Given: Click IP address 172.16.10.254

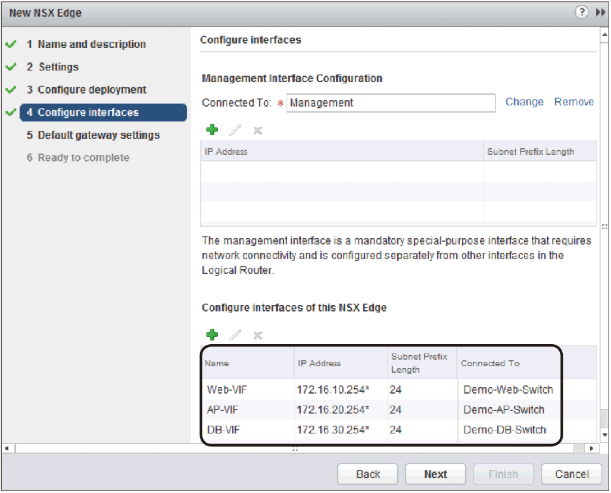Looking at the screenshot, I should click(333, 390).
